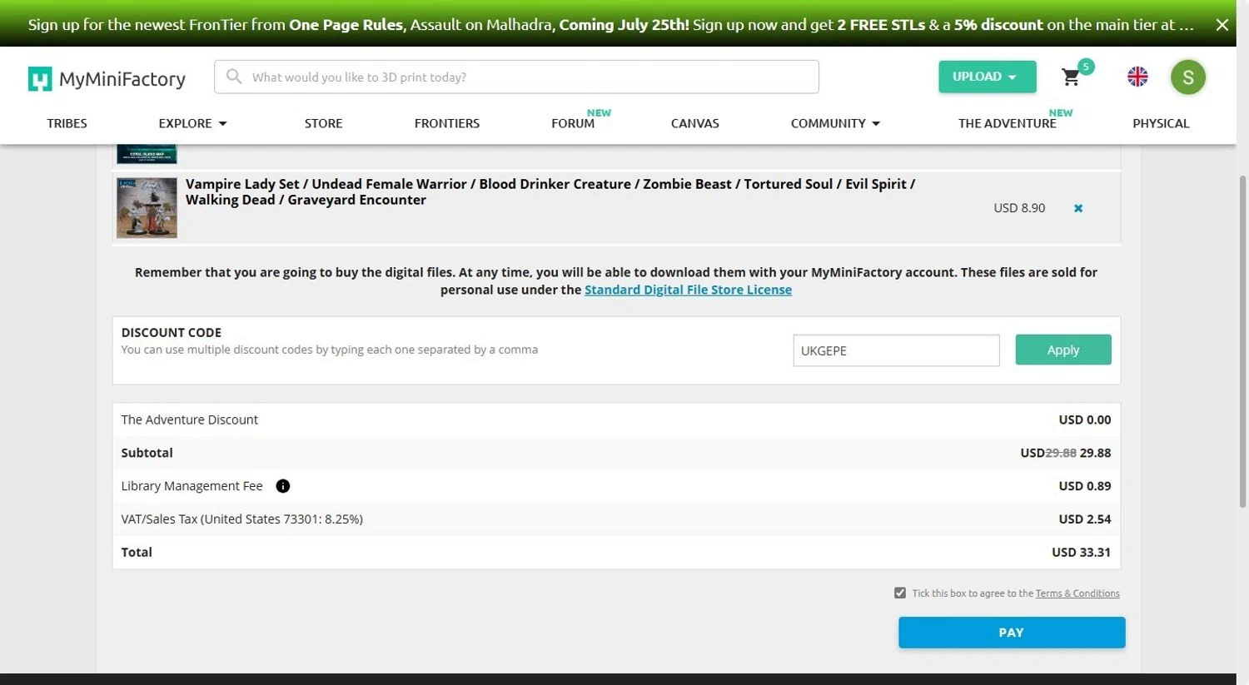Open Standard Digital File Store License link

(x=688, y=290)
